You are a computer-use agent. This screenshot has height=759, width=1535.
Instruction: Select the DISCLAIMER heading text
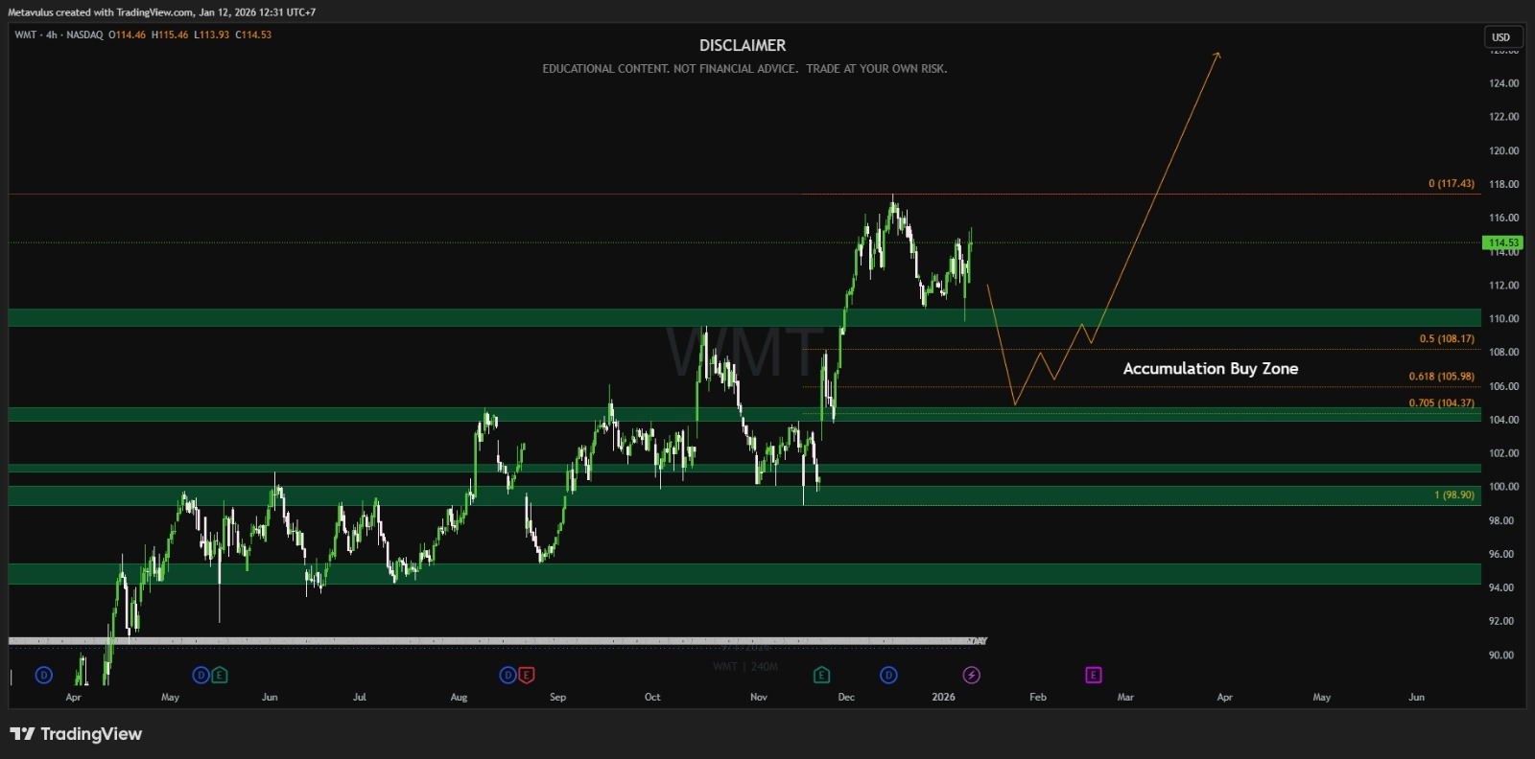[x=742, y=45]
